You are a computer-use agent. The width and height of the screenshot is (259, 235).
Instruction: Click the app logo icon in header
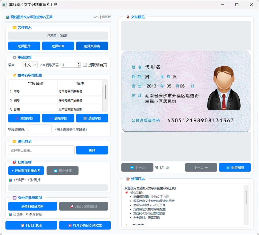tap(8, 17)
